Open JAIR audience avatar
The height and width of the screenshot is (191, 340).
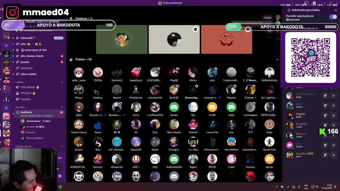point(136,159)
